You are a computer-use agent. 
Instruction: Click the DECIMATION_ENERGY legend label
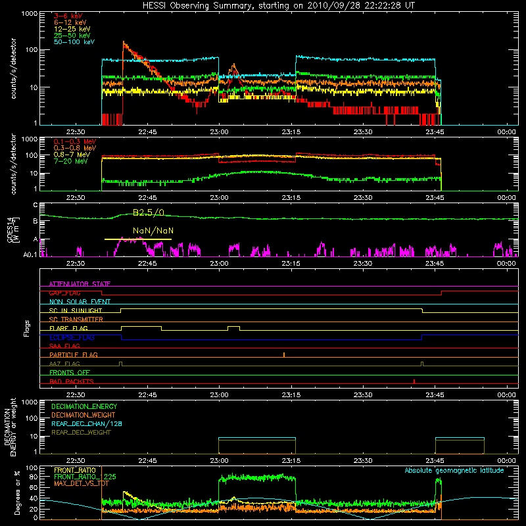click(x=84, y=406)
